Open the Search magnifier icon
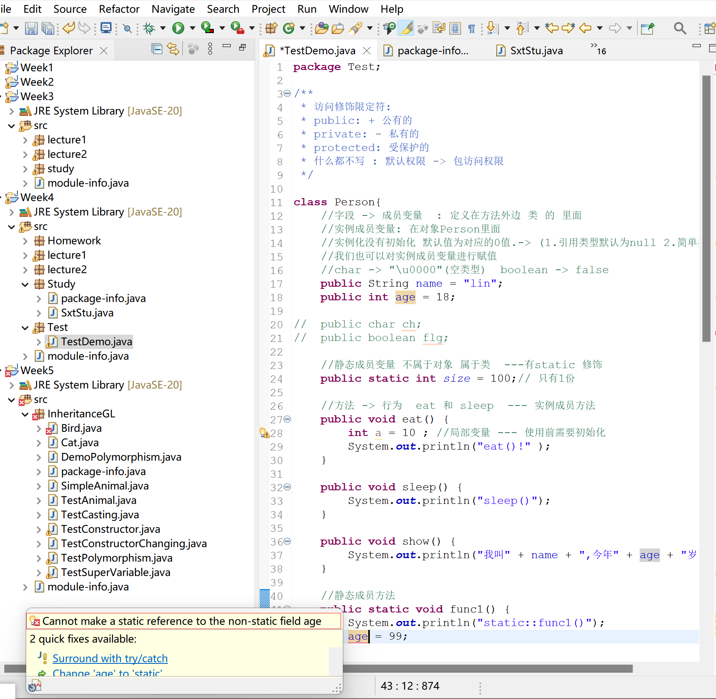Screen dimensions: 716x699 pos(680,28)
